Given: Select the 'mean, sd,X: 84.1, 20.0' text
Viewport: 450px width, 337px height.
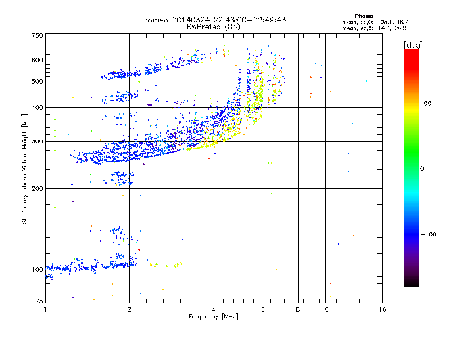Looking at the screenshot, I should click(374, 28).
